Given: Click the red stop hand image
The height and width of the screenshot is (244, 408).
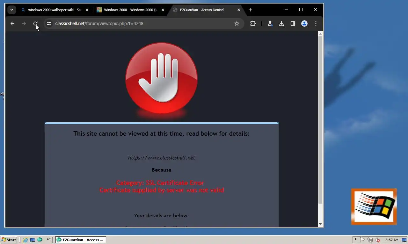Looking at the screenshot, I should 162,78.
